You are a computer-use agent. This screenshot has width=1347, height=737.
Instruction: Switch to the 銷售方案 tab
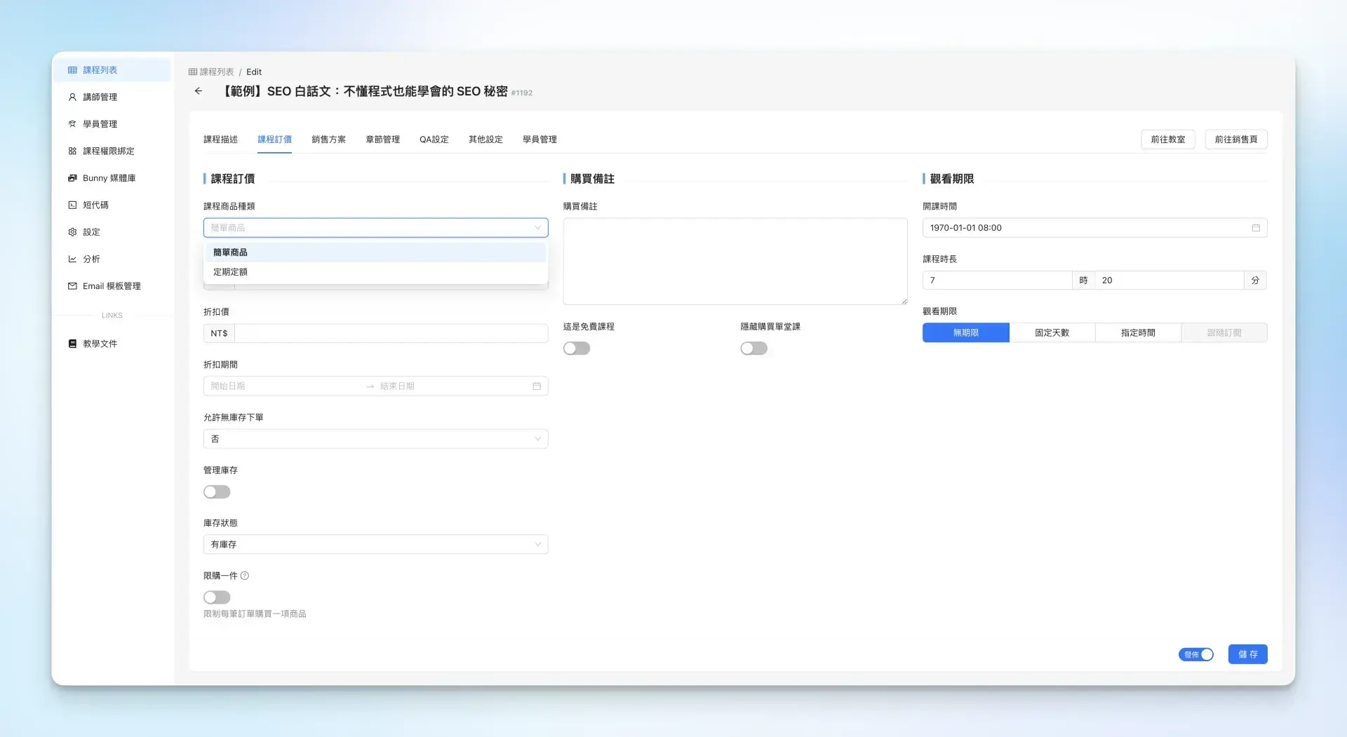click(328, 140)
